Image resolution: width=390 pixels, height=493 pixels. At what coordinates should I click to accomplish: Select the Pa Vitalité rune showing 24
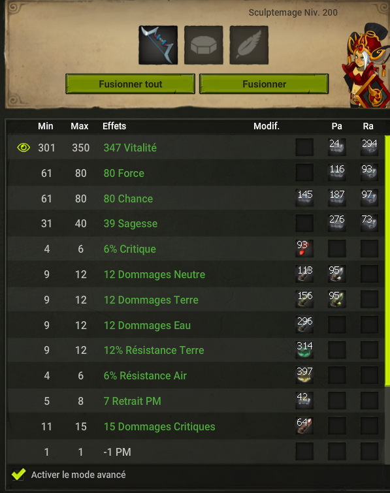point(336,147)
